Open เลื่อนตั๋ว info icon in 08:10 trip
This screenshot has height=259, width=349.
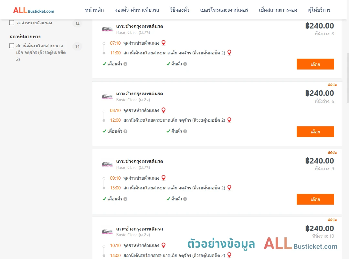pos(125,131)
